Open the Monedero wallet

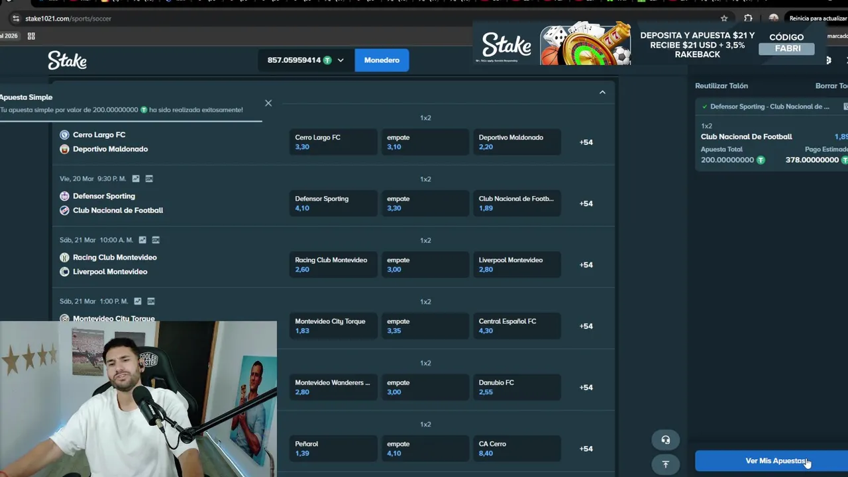(x=382, y=60)
